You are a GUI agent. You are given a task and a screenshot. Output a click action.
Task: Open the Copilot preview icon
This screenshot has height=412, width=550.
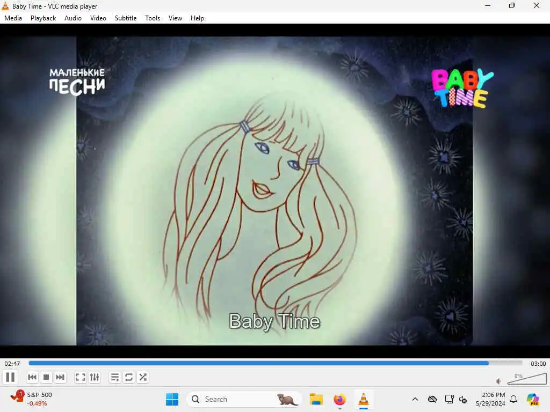[533, 399]
